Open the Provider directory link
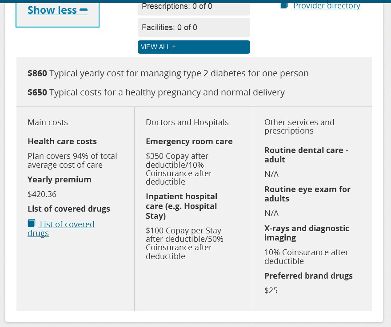 click(326, 6)
